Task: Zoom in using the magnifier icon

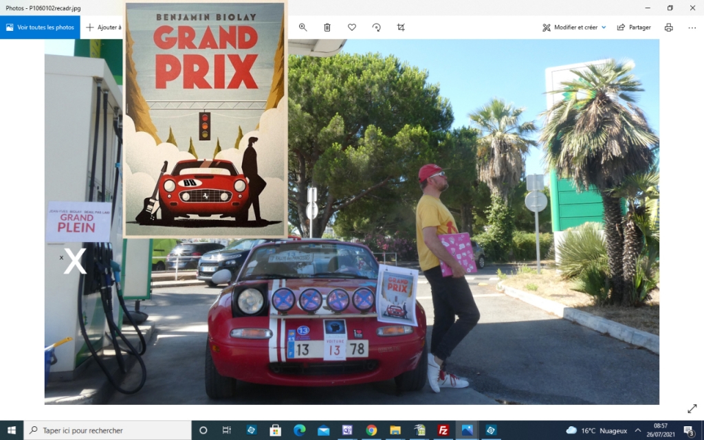Action: (x=303, y=27)
